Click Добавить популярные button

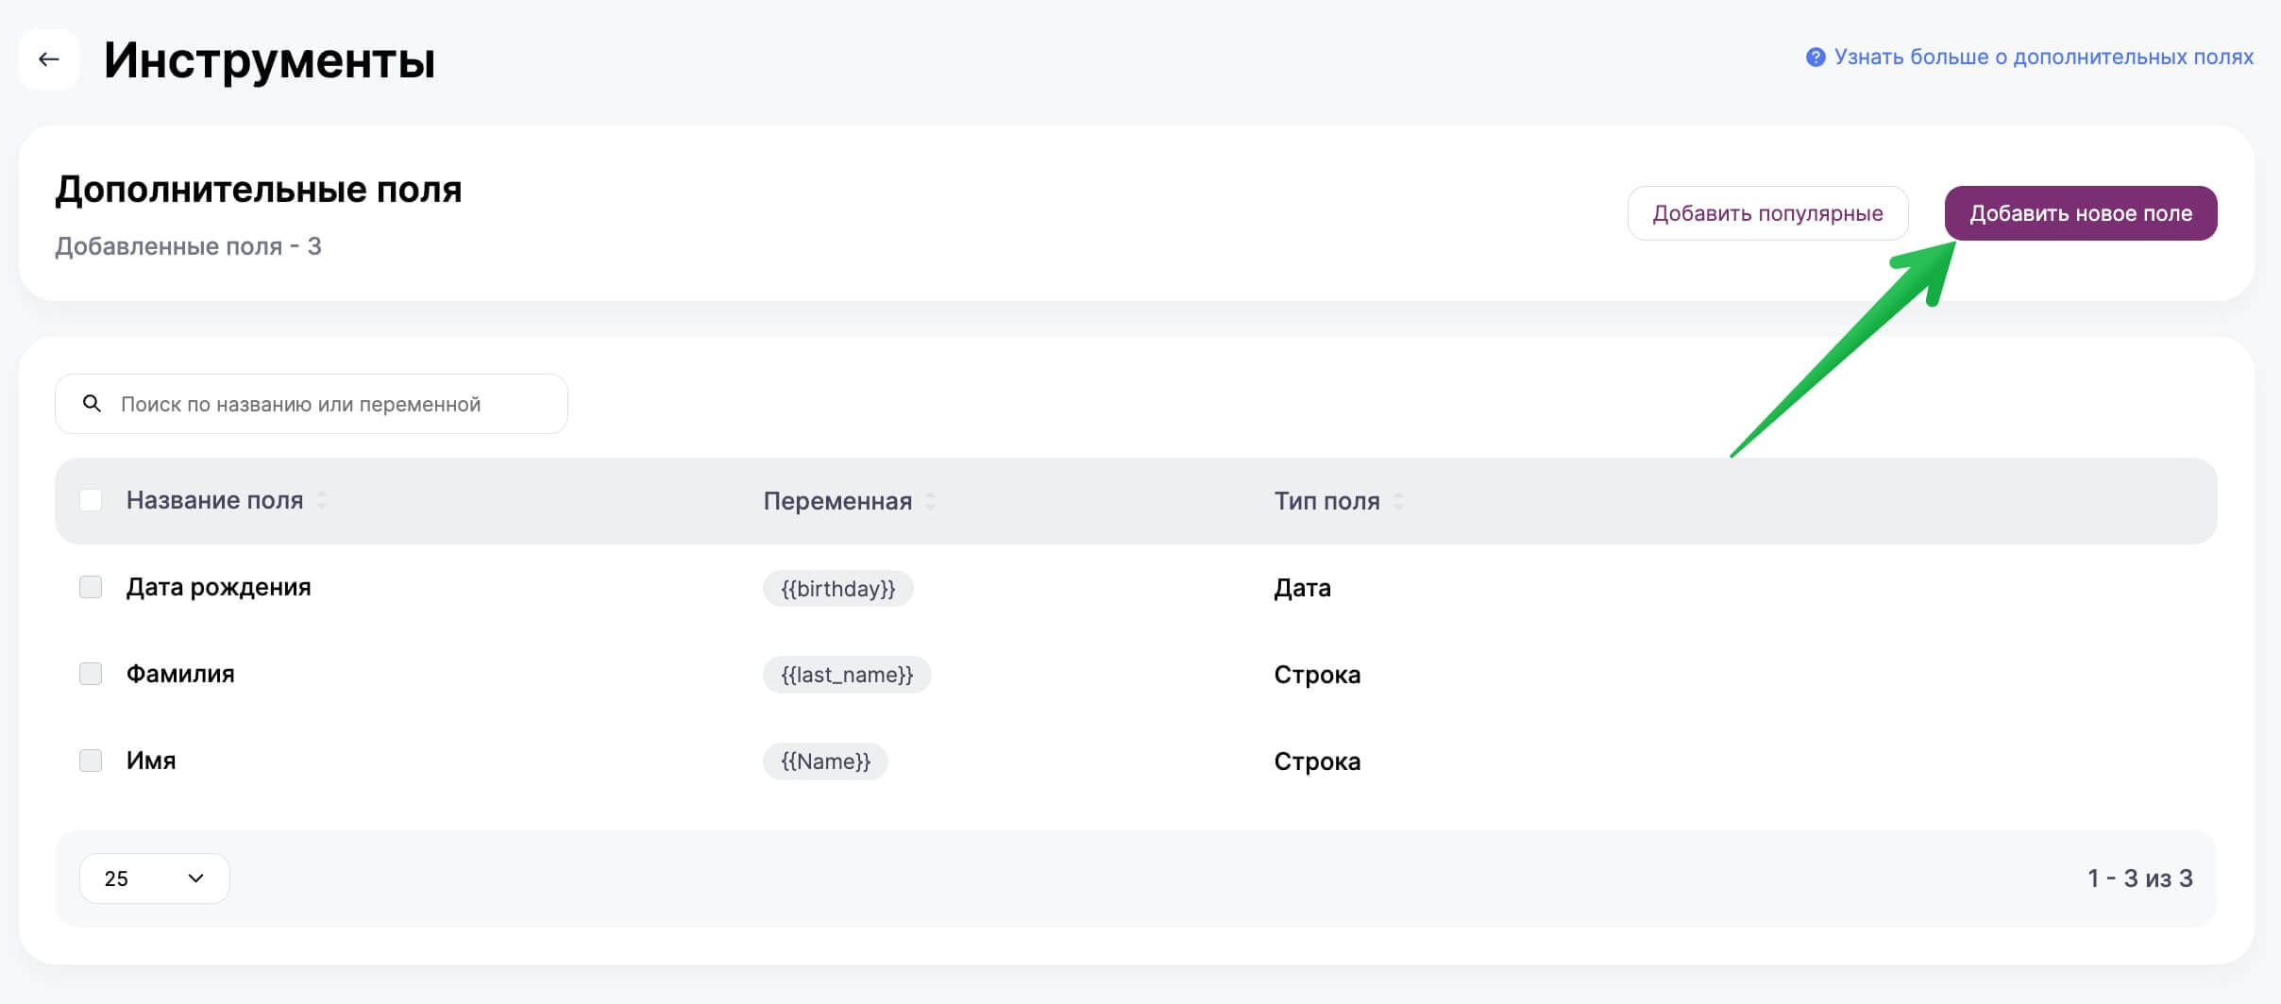point(1767,213)
